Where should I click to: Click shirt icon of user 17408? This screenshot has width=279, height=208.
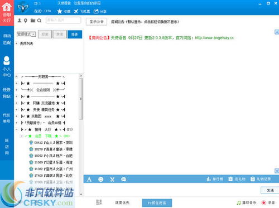[31, 175]
